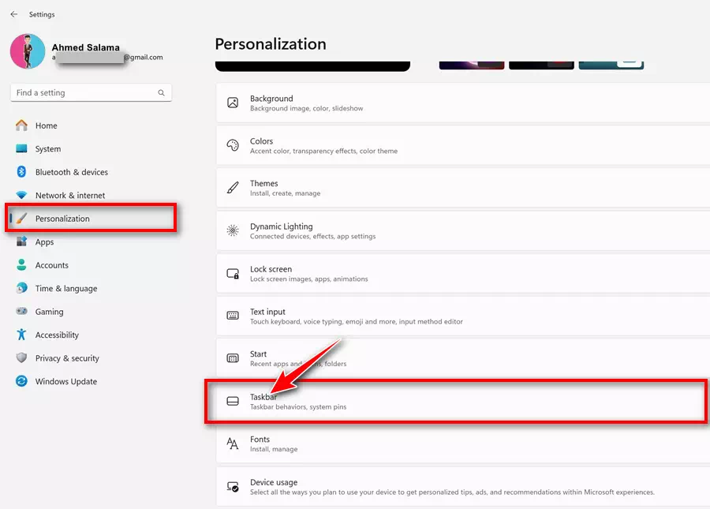The image size is (710, 509).
Task: Click the search magnifier icon
Action: point(161,93)
